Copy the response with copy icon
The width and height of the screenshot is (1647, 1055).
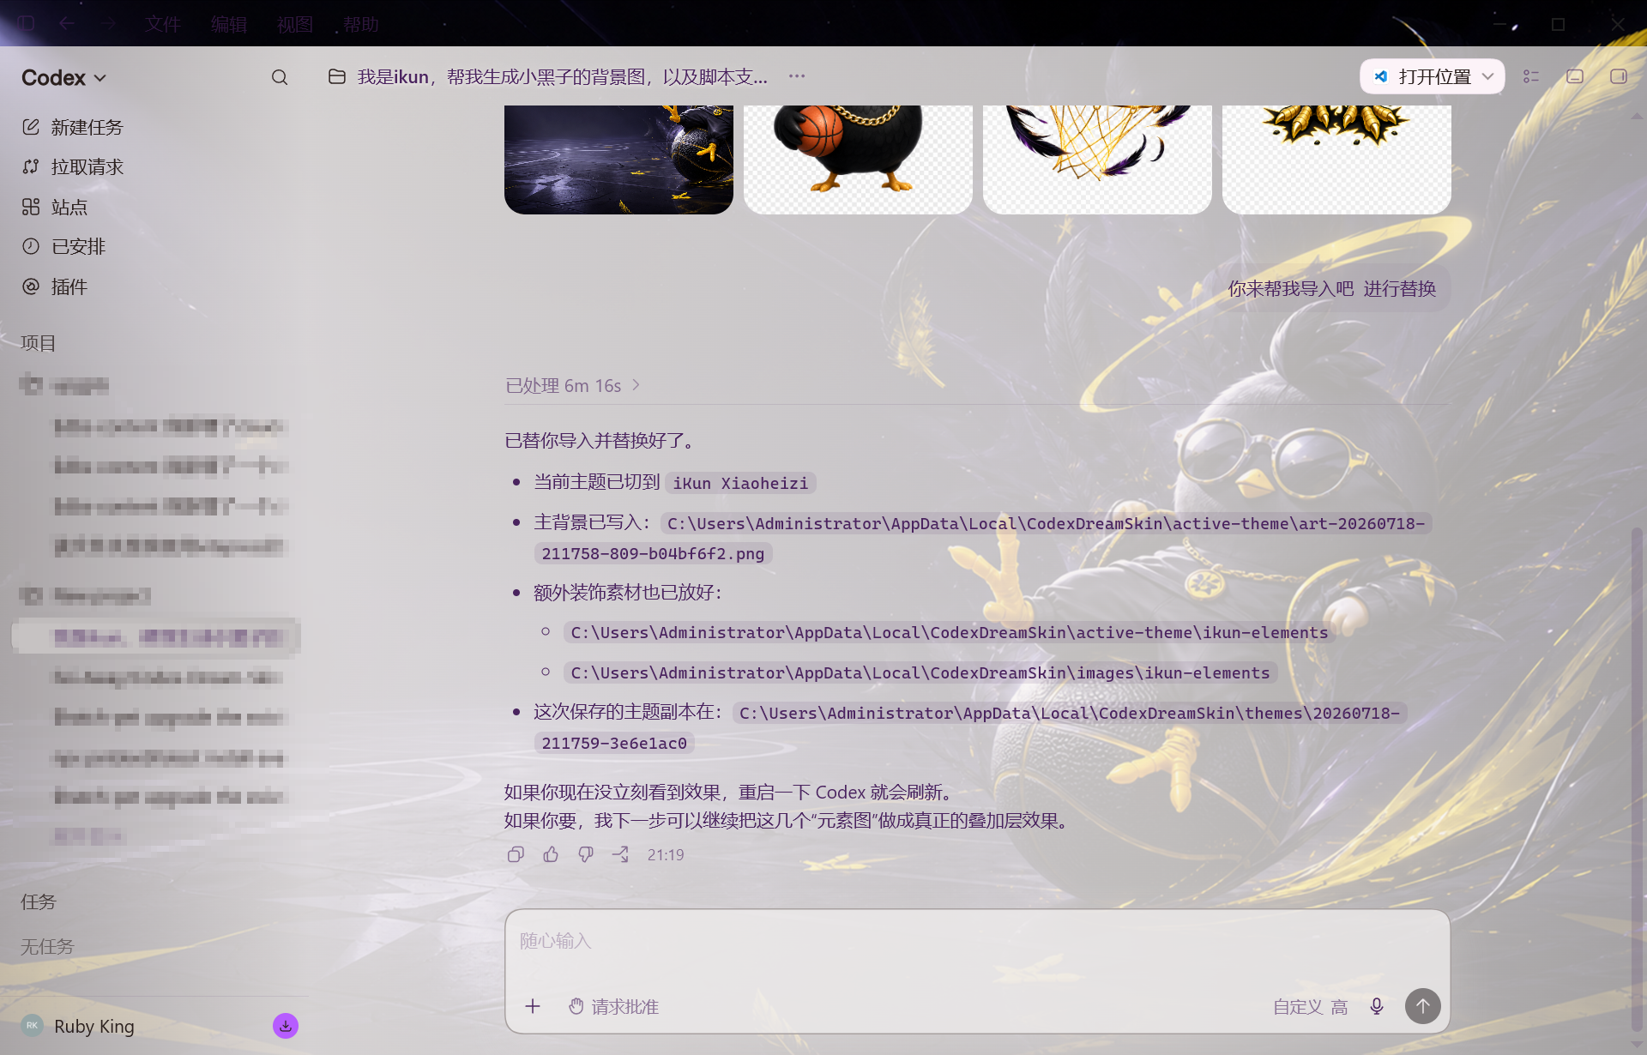pos(516,854)
